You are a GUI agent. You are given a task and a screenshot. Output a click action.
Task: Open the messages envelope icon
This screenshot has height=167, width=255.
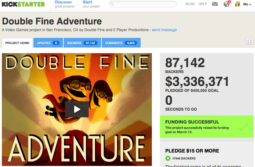(215, 4)
